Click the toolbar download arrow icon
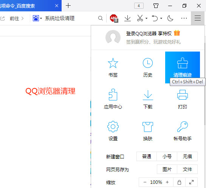The width and height of the screenshot is (206, 188). [x=127, y=18]
